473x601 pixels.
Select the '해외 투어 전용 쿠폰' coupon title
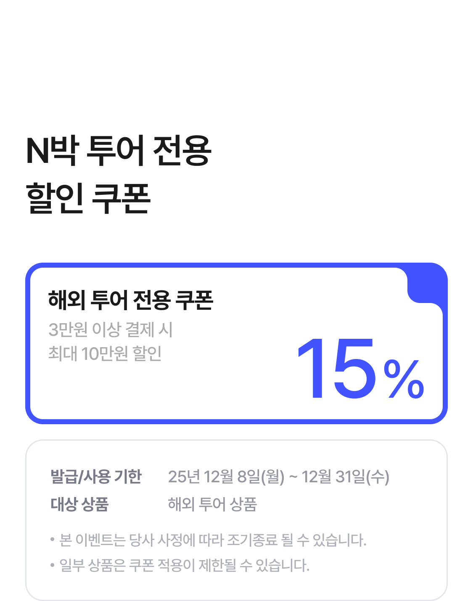point(131,300)
